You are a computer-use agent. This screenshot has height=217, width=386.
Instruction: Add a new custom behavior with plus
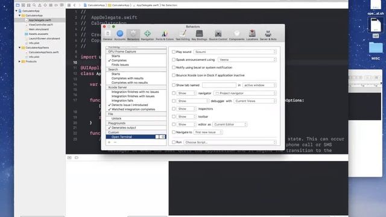(x=109, y=142)
